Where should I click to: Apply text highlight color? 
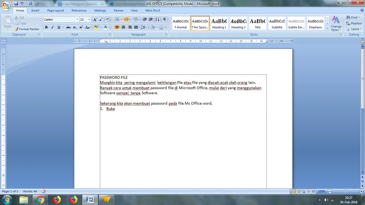(96, 27)
